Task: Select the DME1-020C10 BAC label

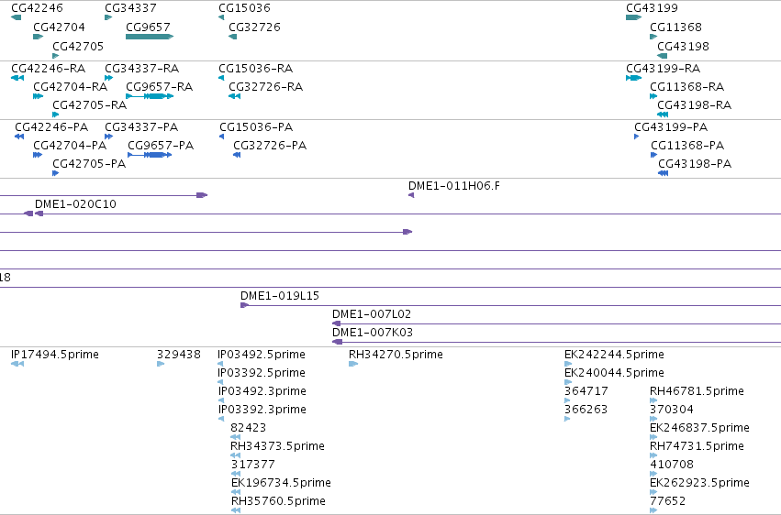Action: click(x=75, y=203)
